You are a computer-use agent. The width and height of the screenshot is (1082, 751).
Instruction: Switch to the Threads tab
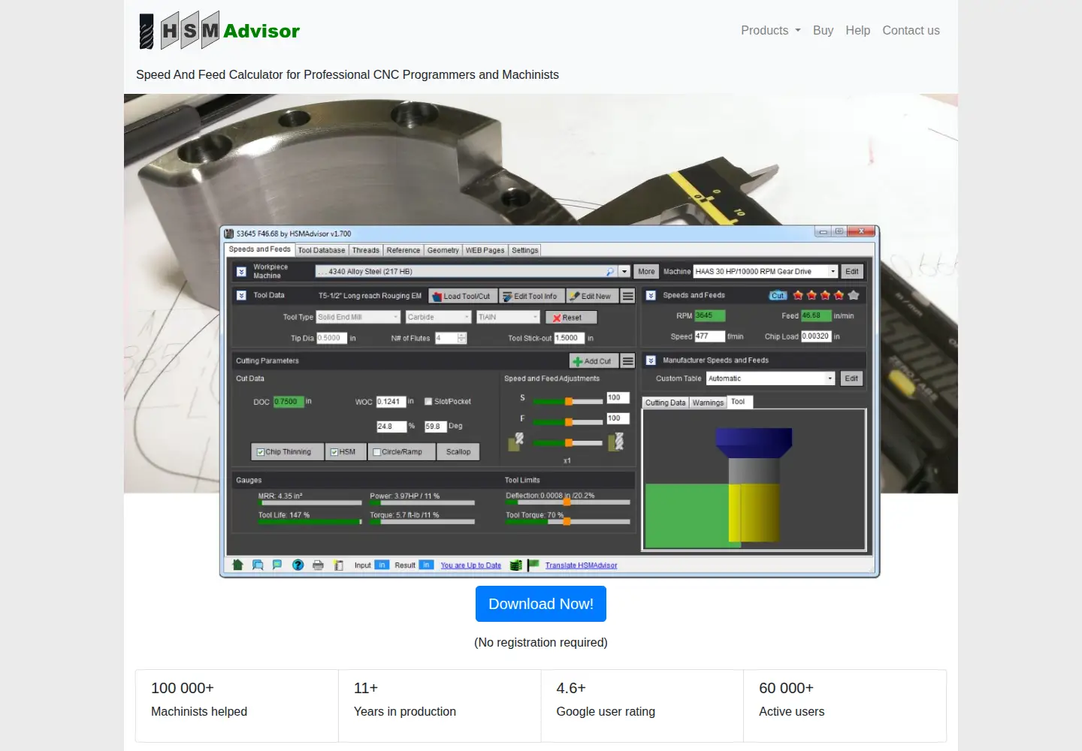(366, 250)
